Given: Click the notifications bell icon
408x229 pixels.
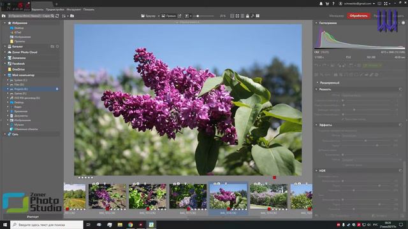Looking at the screenshot, I should (x=321, y=4).
